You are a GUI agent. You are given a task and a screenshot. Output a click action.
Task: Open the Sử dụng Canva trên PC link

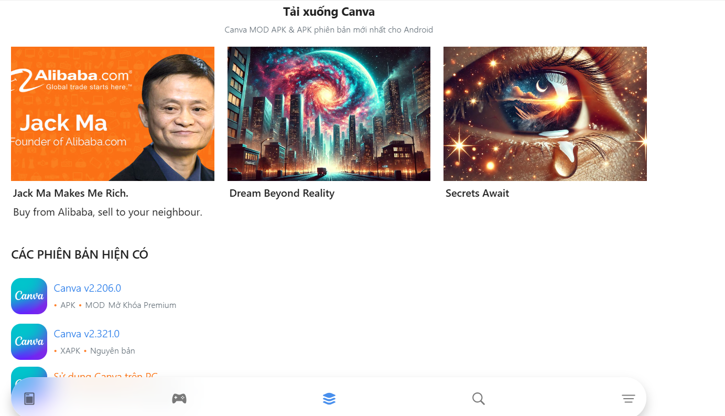pos(106,376)
